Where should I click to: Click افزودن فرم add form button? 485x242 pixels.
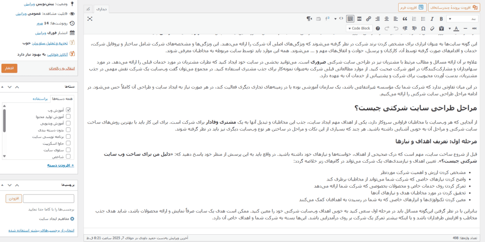413,7
